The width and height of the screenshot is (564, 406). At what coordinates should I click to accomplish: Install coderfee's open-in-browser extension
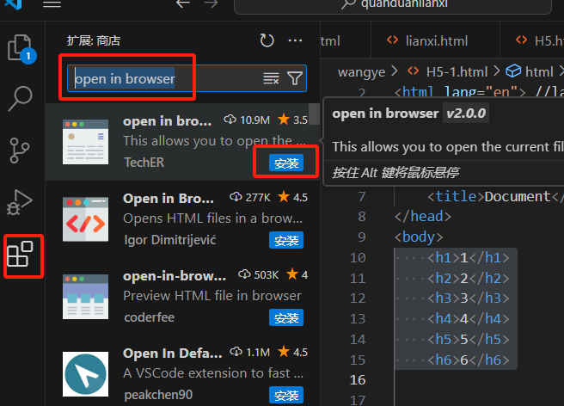pos(286,317)
